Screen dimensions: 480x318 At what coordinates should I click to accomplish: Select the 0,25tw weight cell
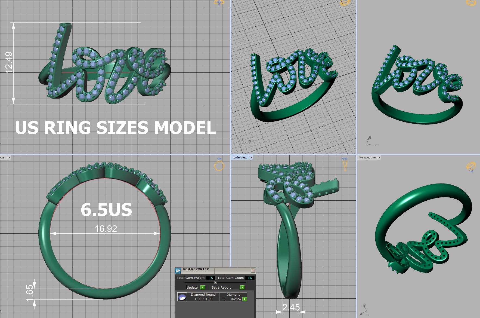(236, 299)
